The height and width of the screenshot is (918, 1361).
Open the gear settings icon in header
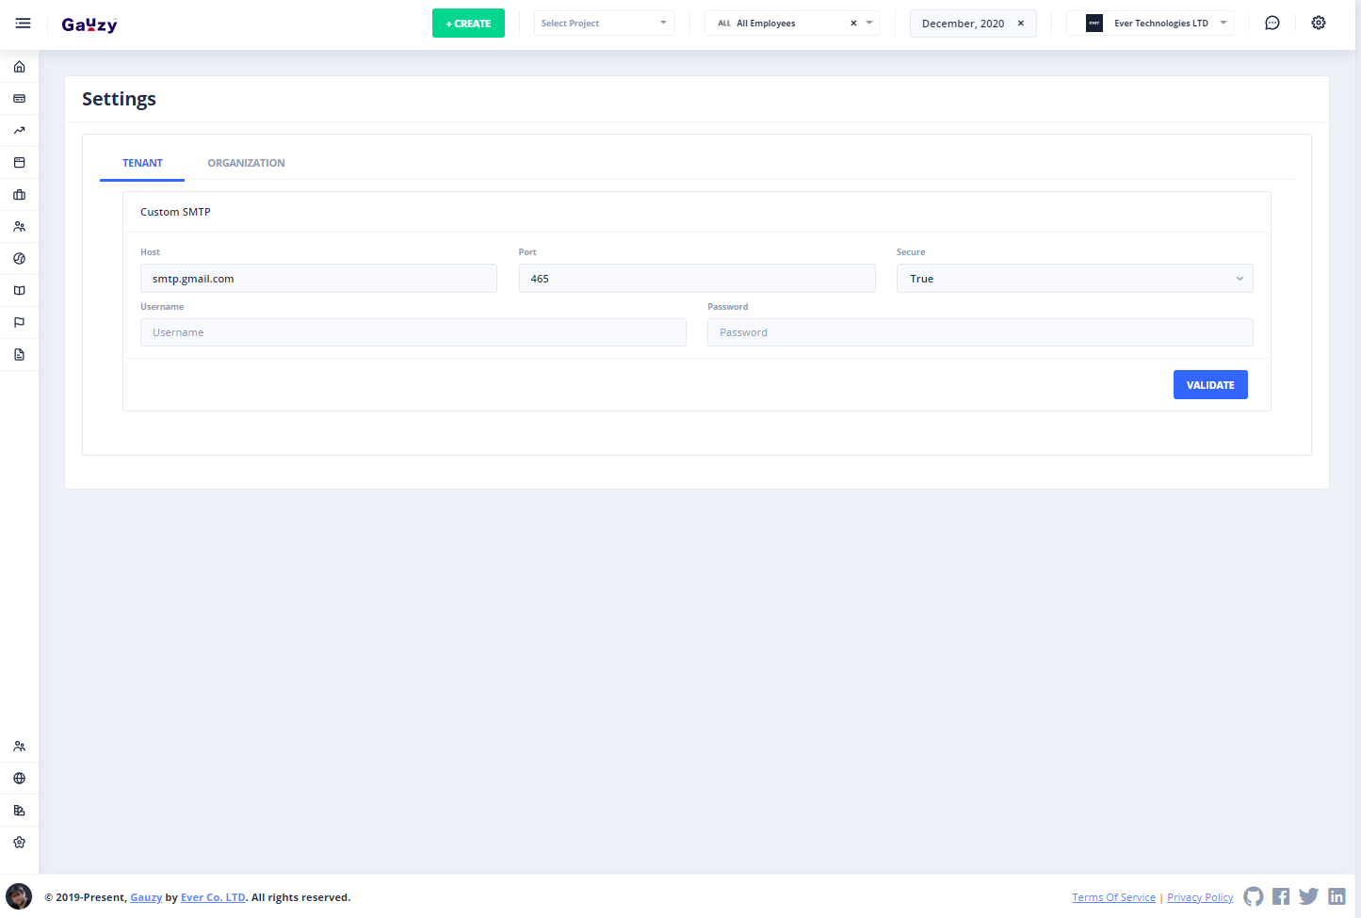(1319, 24)
